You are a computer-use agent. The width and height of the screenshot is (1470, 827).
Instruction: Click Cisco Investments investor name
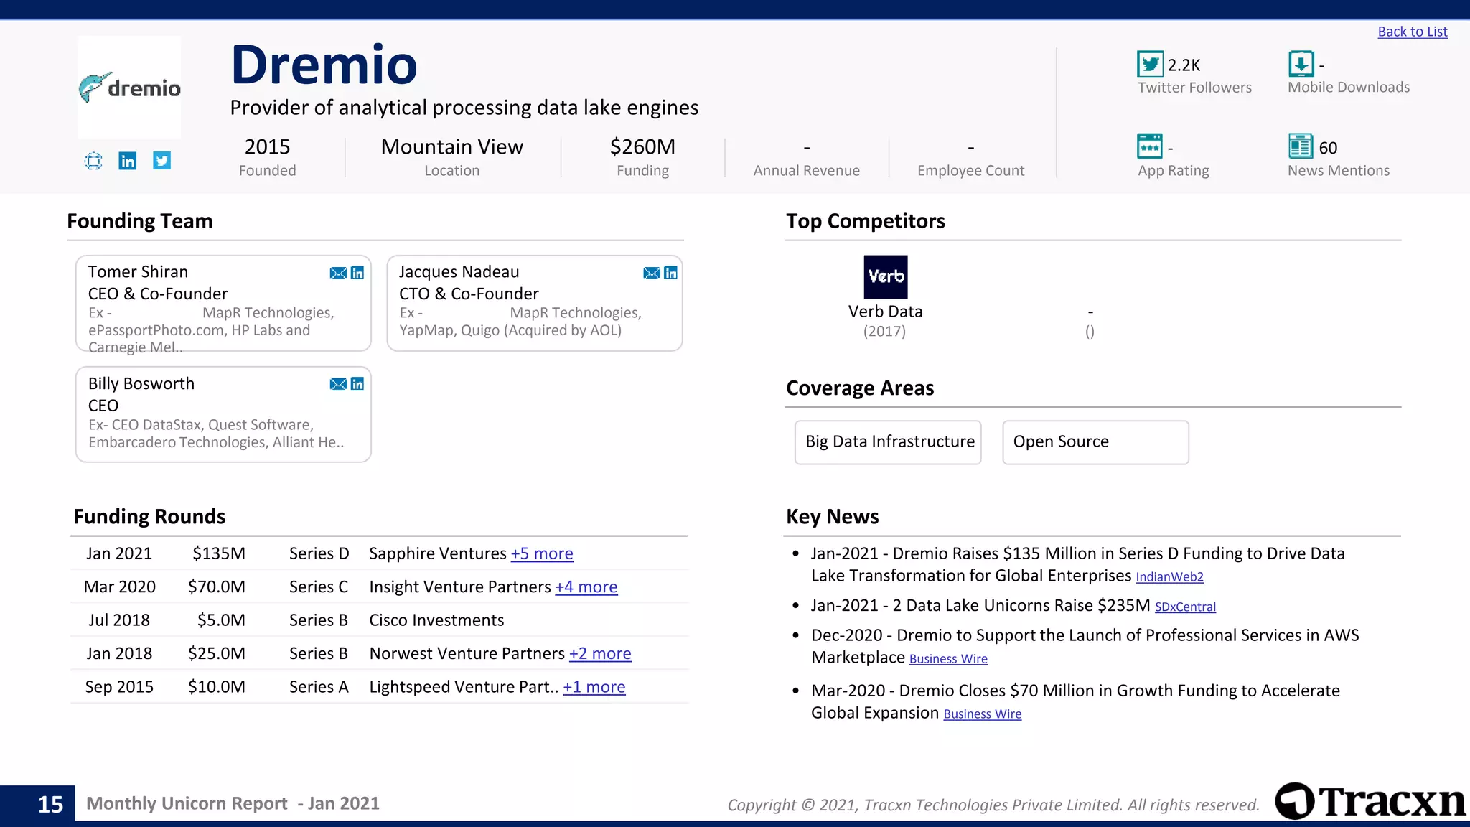(x=436, y=620)
